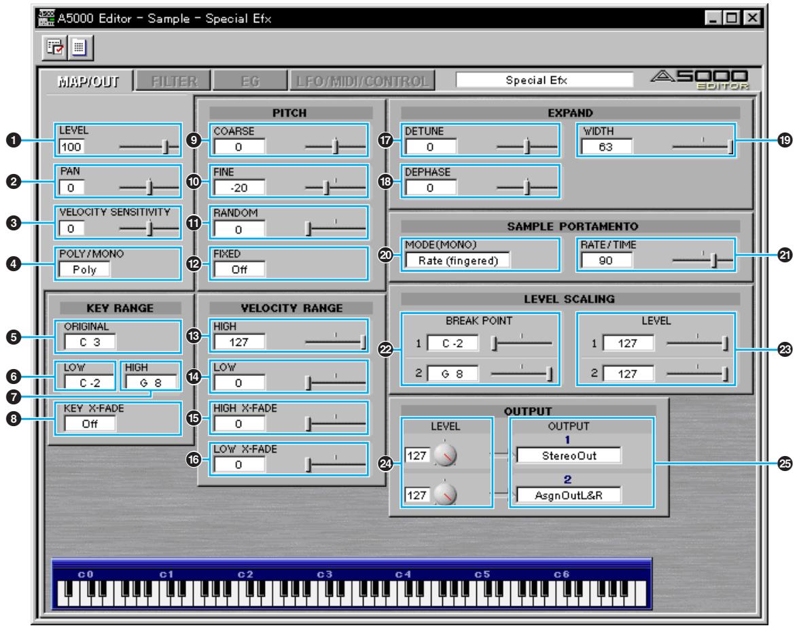This screenshot has width=797, height=628.
Task: Open the portamento MODE Rate (fingered) selector
Action: tap(457, 260)
